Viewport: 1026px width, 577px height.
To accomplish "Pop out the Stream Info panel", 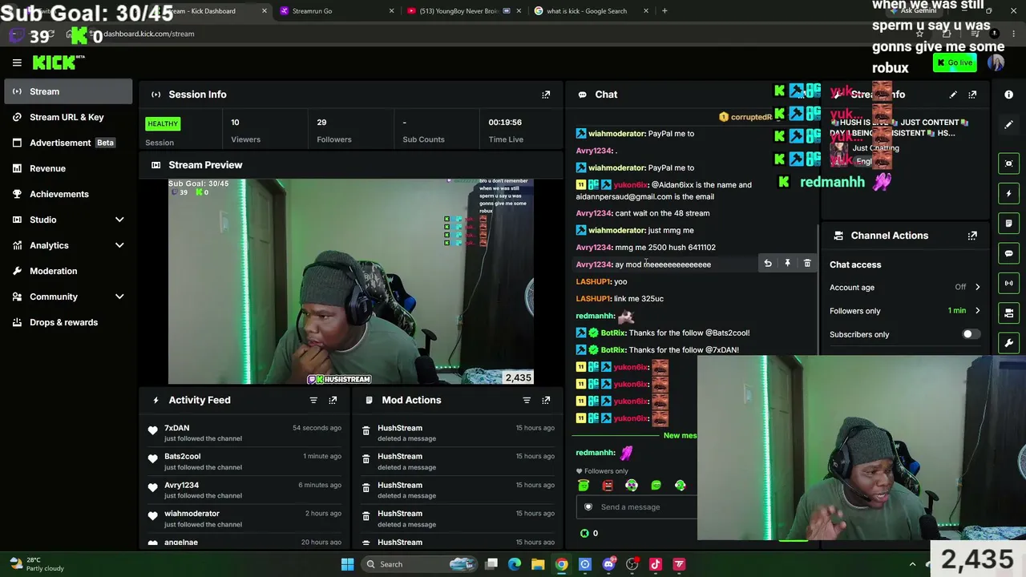I will pos(972,95).
